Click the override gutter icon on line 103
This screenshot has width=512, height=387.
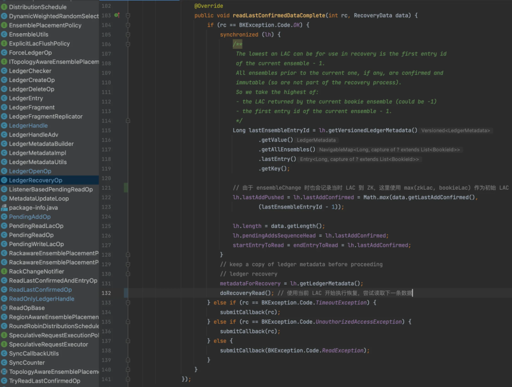pyautogui.click(x=117, y=15)
